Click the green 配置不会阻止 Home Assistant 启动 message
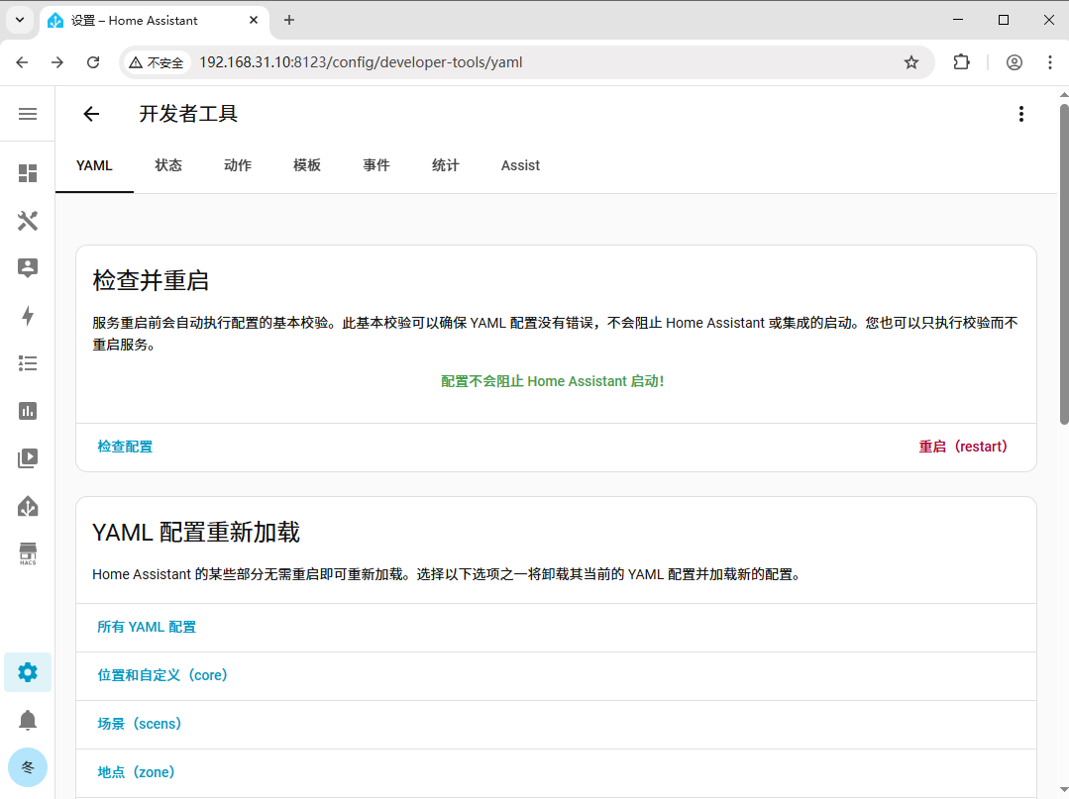The width and height of the screenshot is (1069, 799). (552, 381)
